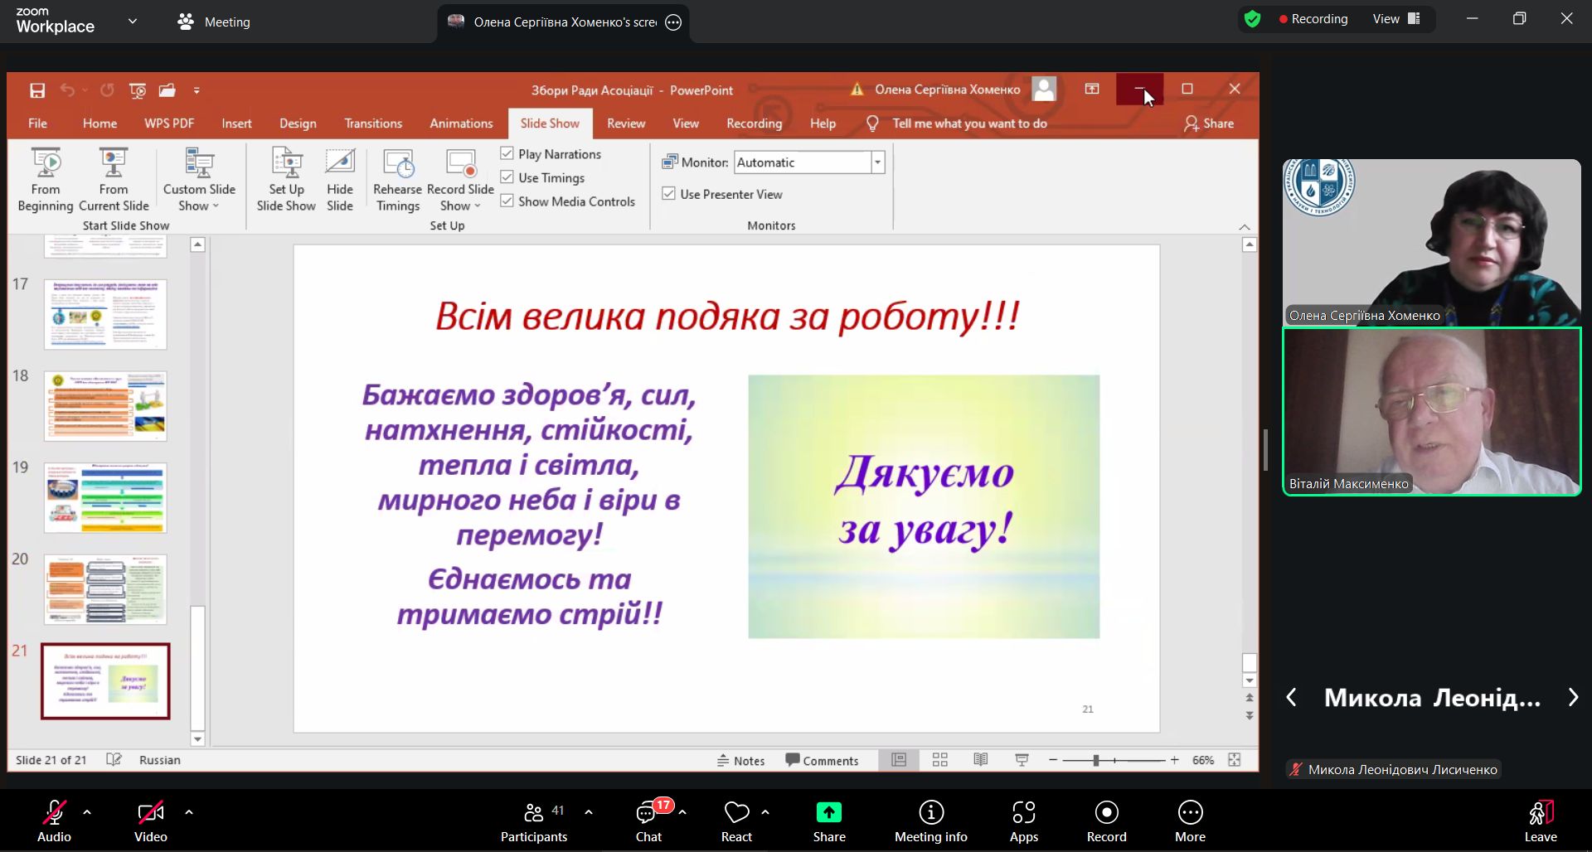Switch to the Animations ribbon tab
The height and width of the screenshot is (852, 1592).
pos(461,123)
